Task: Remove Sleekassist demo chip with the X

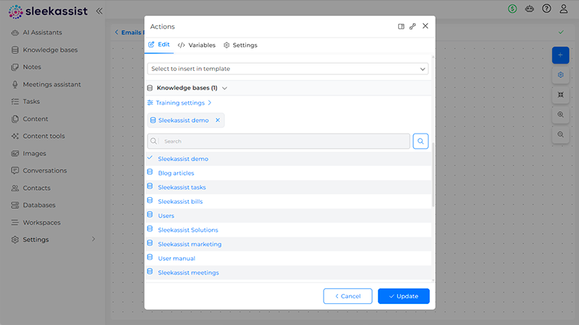Action: coord(218,120)
